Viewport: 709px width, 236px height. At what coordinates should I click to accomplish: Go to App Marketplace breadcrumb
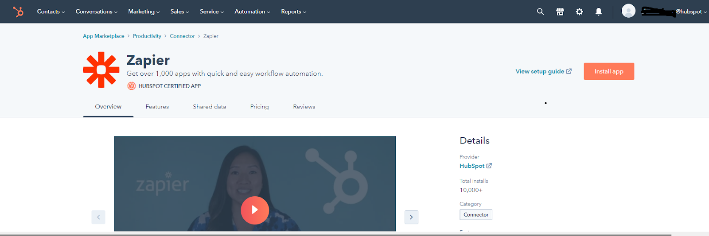click(x=104, y=36)
